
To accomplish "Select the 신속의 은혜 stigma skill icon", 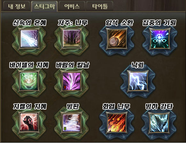I will coord(29,39).
